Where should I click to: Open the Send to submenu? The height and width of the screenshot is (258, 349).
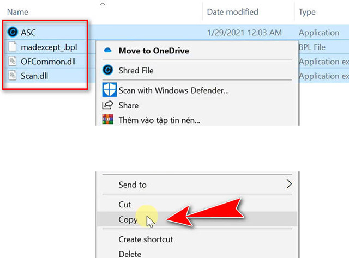tap(197, 185)
